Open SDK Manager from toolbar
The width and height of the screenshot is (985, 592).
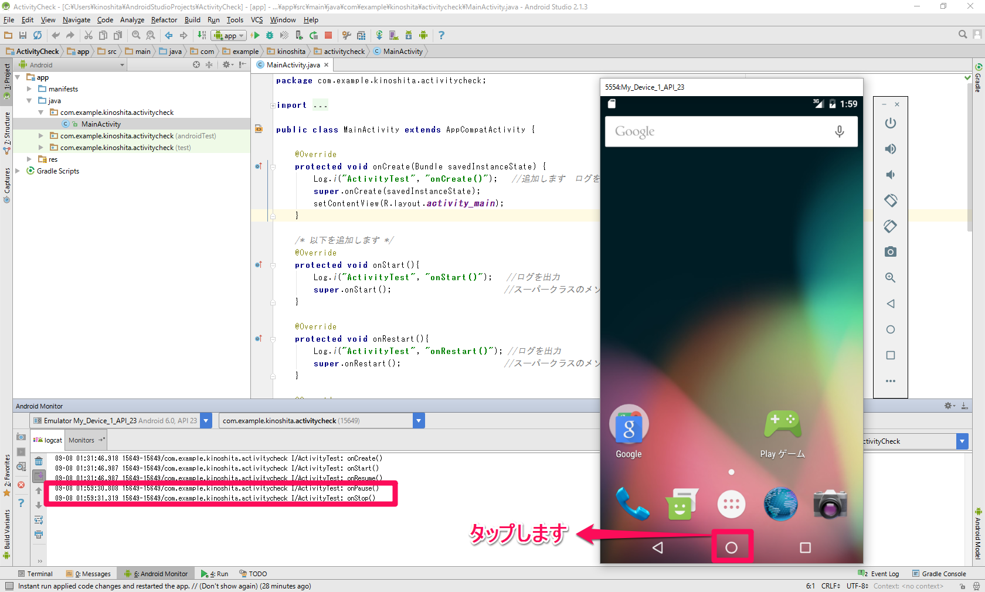(409, 35)
